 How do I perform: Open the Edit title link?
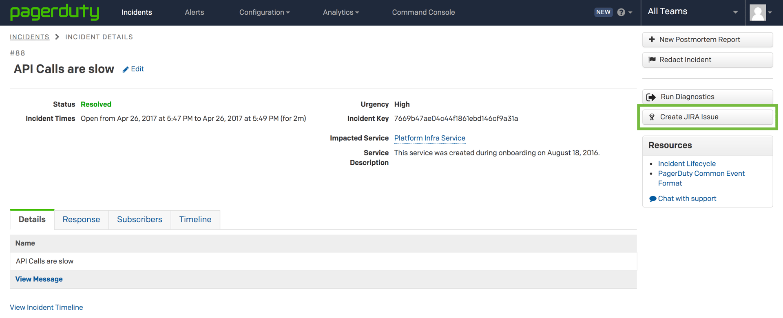[137, 69]
